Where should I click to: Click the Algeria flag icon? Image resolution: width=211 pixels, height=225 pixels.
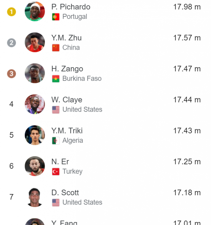(x=56, y=140)
